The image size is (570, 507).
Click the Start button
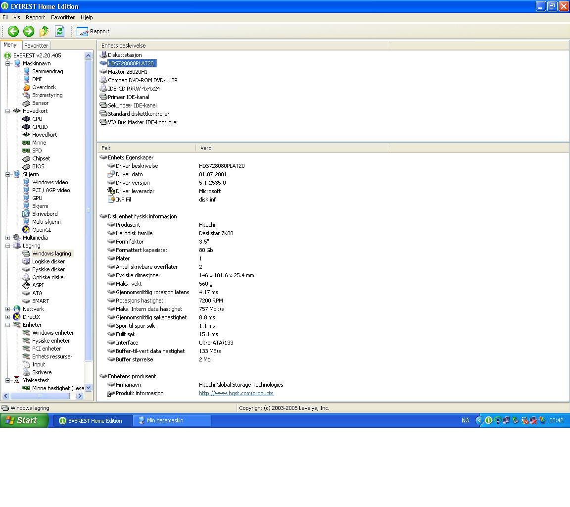coord(24,420)
